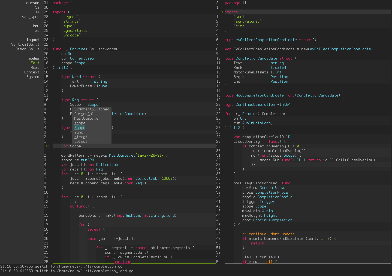392x276 pixels.
Task: Click 'type AddCompletionCandidate func' line
Action: pos(282,95)
